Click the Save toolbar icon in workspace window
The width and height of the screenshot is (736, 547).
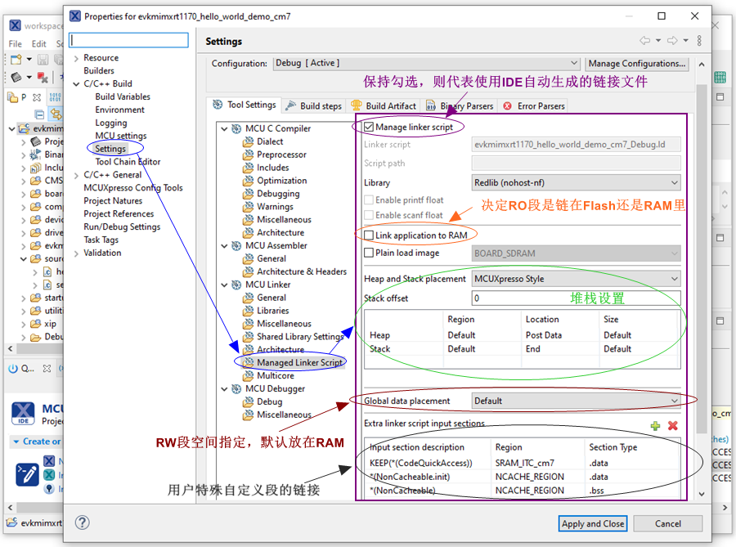pos(43,60)
